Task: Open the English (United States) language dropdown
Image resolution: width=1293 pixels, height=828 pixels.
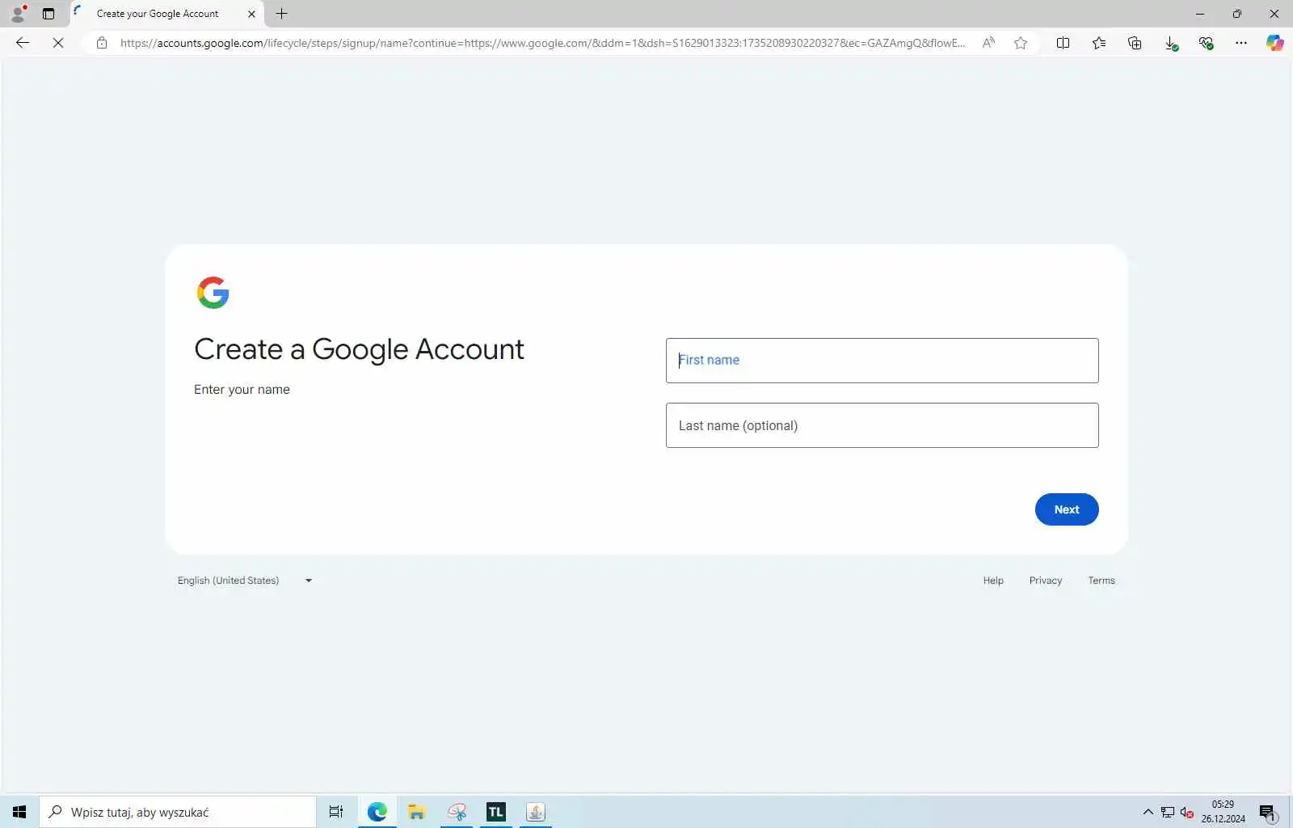Action: 245,581
